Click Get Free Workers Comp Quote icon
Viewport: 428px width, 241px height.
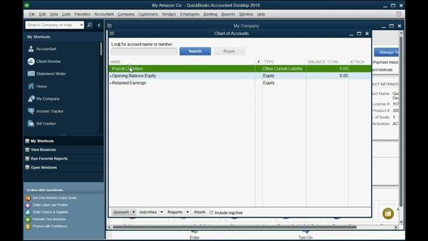pos(28,198)
